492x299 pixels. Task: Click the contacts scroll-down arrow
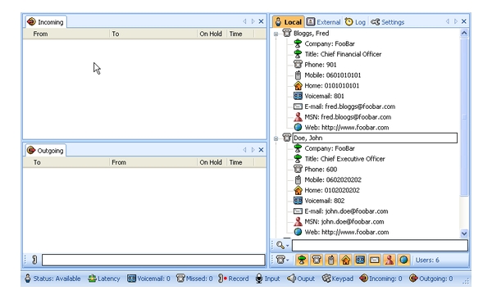click(464, 233)
